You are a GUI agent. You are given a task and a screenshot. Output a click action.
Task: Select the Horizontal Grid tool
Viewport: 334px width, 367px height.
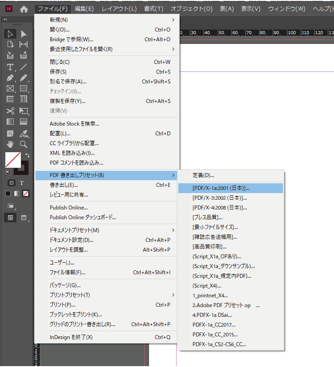tap(10, 99)
